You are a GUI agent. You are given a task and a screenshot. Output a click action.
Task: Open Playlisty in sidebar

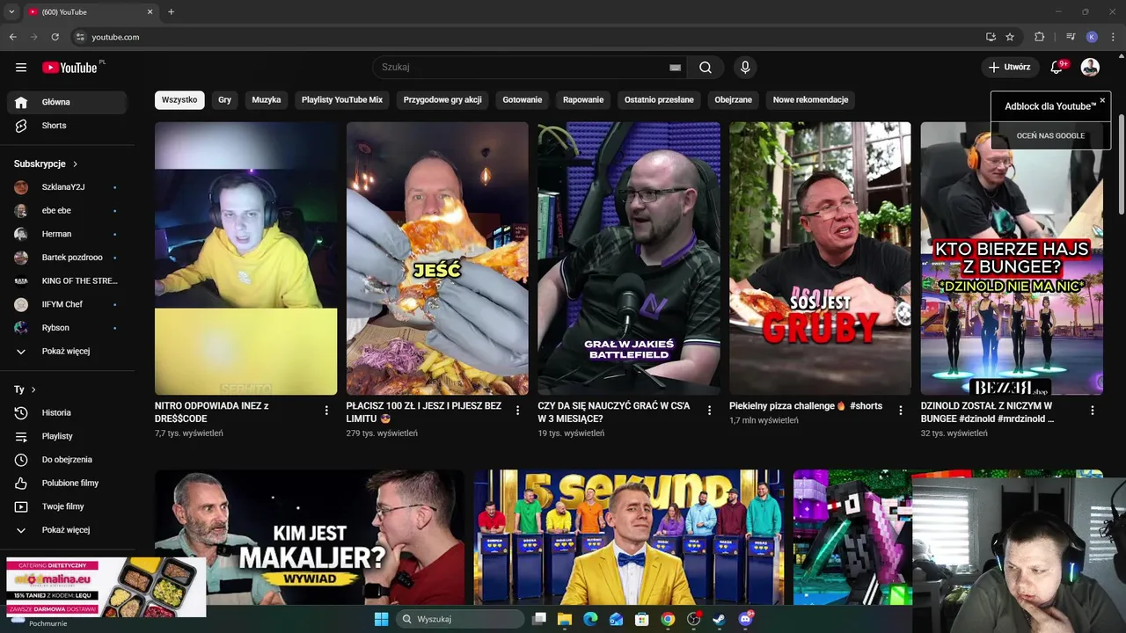click(x=68, y=436)
